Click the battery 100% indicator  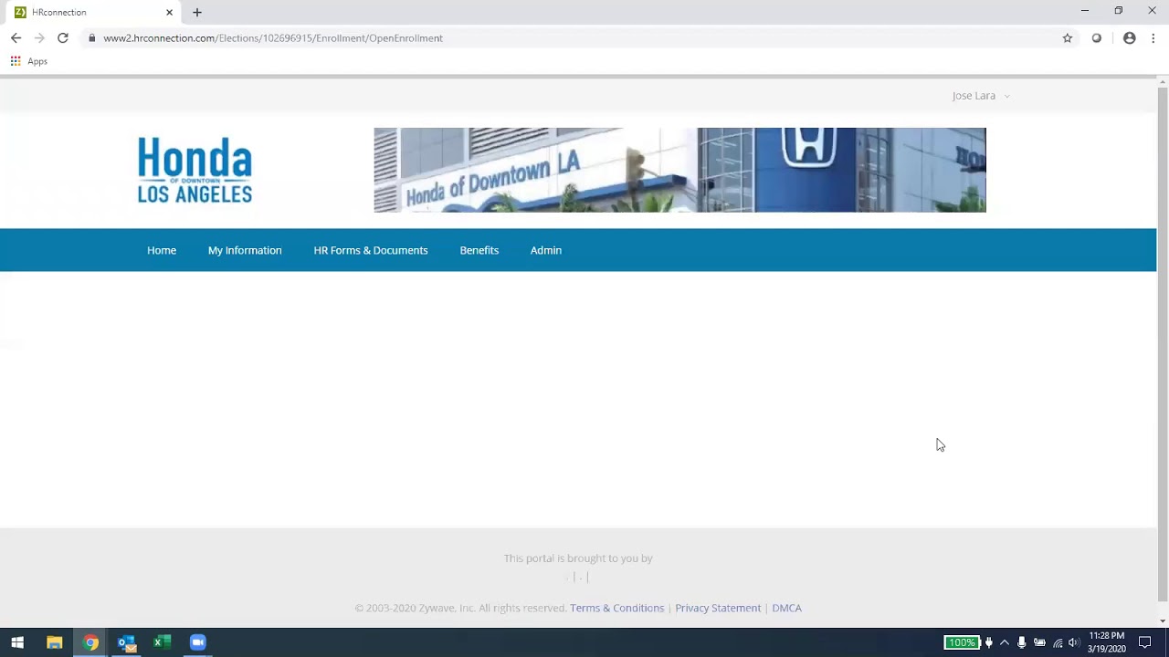(962, 642)
